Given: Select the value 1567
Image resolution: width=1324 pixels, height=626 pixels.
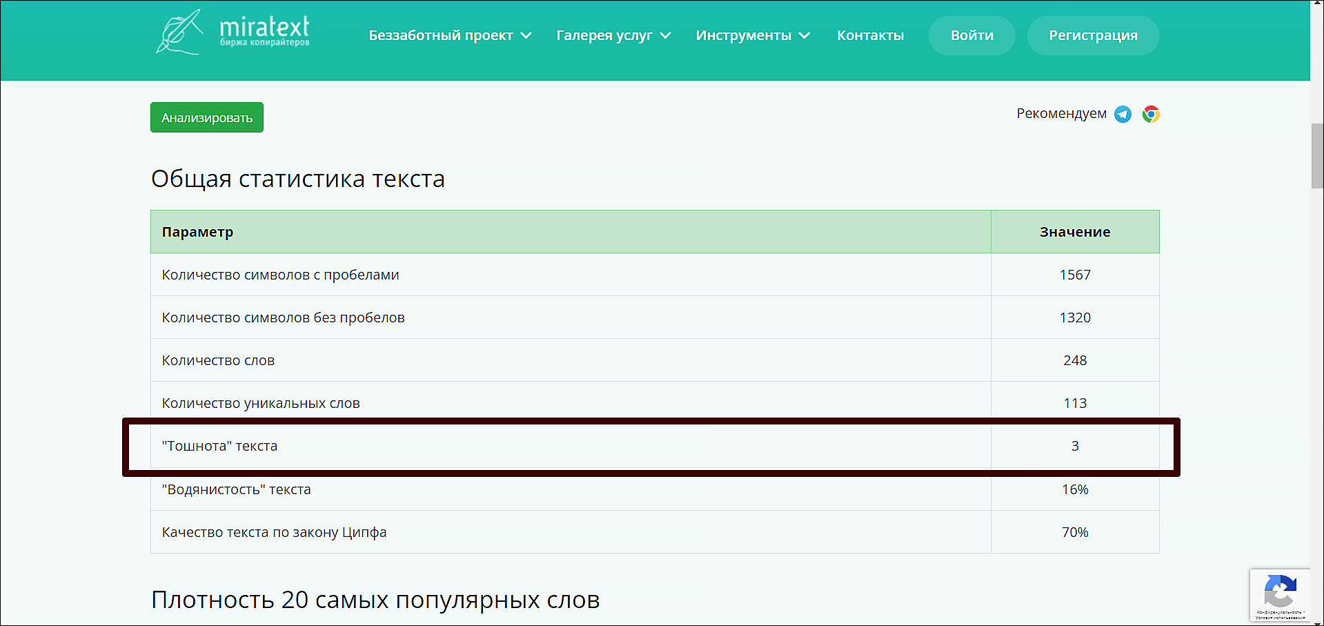Looking at the screenshot, I should 1075,275.
